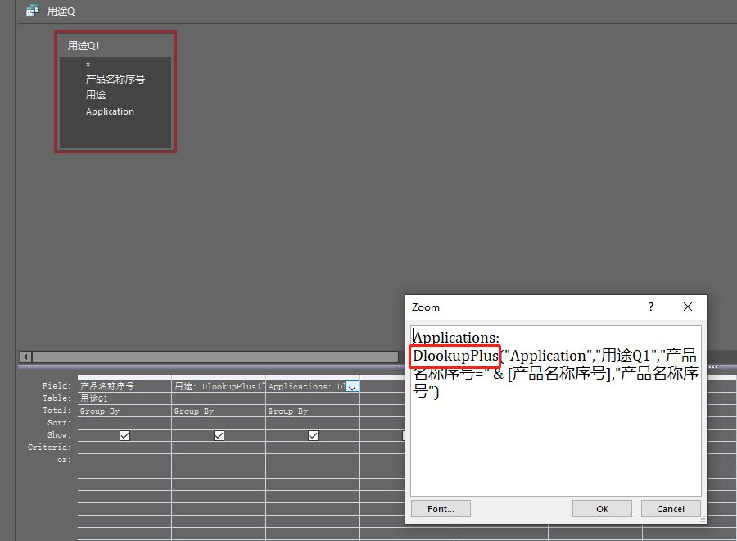Image resolution: width=737 pixels, height=541 pixels.
Task: Click Criteria cell under Applications column
Action: 313,448
